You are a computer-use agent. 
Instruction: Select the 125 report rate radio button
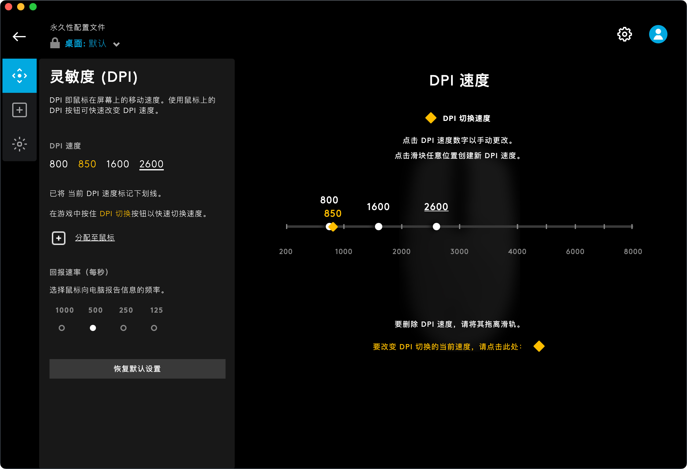(154, 328)
